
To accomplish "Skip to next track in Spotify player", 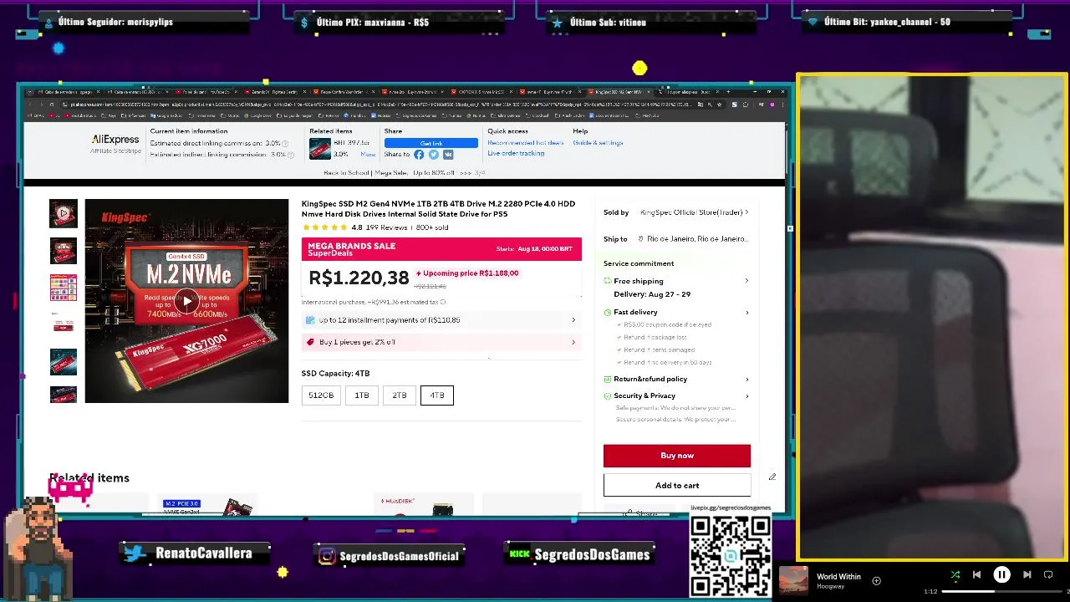I will 1027,574.
